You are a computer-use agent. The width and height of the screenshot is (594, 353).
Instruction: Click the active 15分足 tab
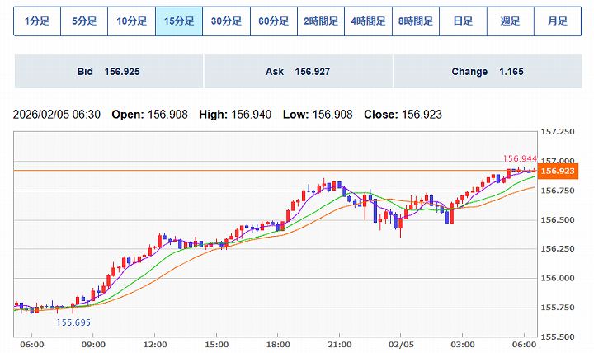pyautogui.click(x=179, y=21)
